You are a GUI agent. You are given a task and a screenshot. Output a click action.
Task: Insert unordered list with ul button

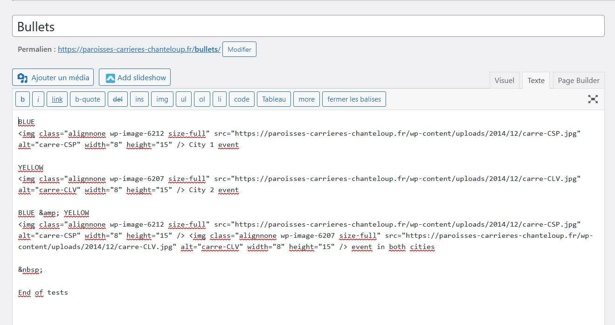coord(184,99)
